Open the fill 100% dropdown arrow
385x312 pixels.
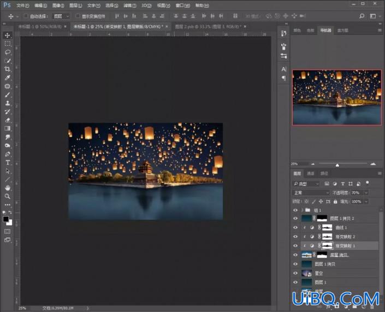[366, 202]
